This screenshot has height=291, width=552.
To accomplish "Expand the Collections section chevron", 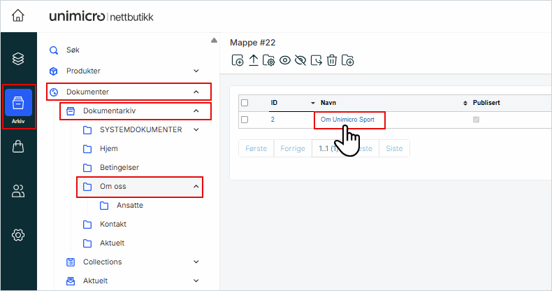I will click(196, 262).
